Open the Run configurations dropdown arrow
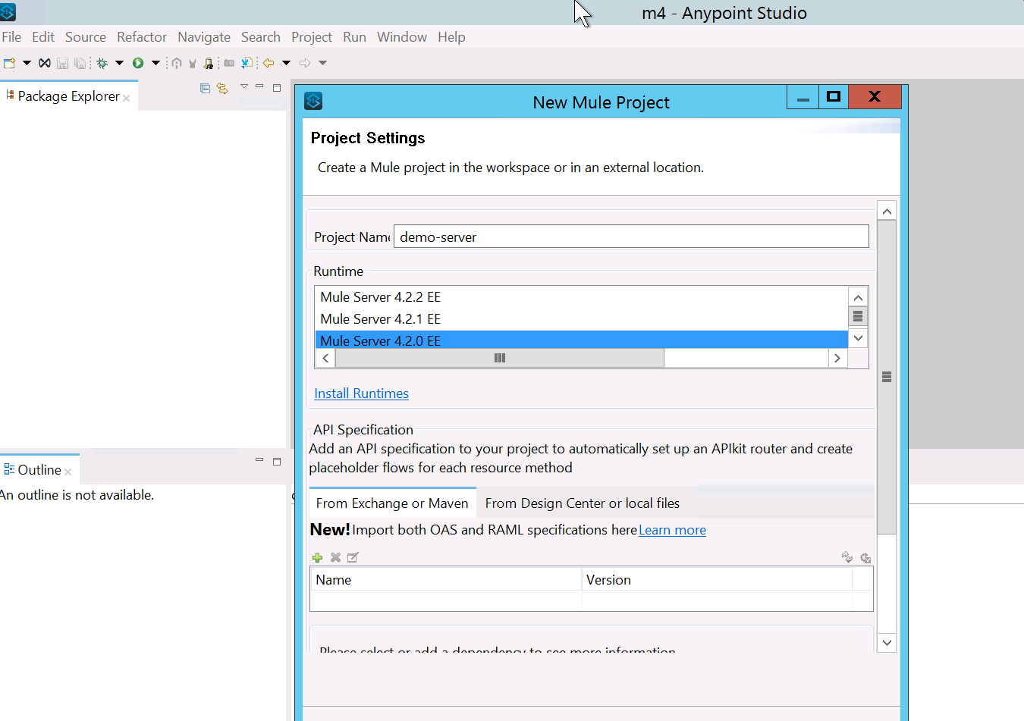The width and height of the screenshot is (1024, 721). coord(155,63)
